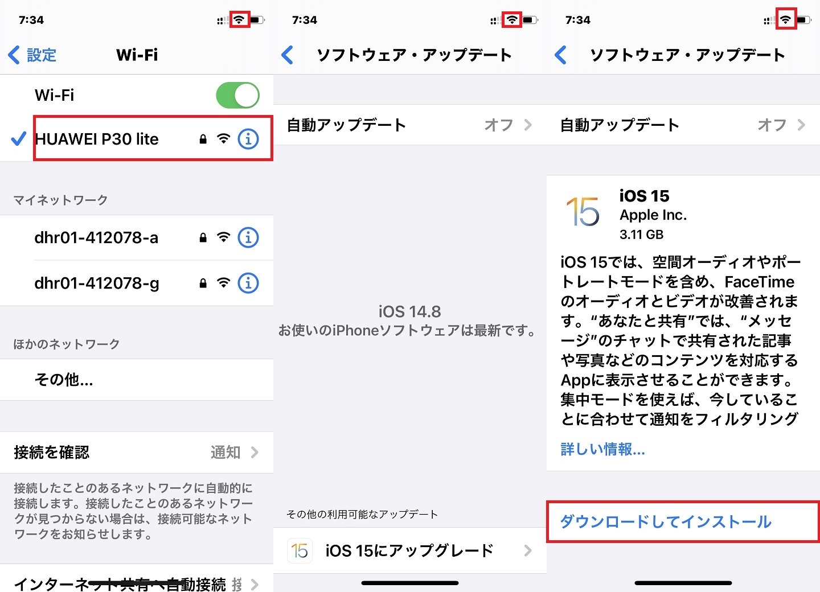The width and height of the screenshot is (820, 592).
Task: Open info for dhr01-412078-a network
Action: coord(248,237)
